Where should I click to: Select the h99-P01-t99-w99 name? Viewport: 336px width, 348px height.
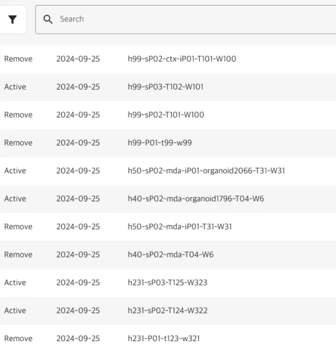(160, 143)
